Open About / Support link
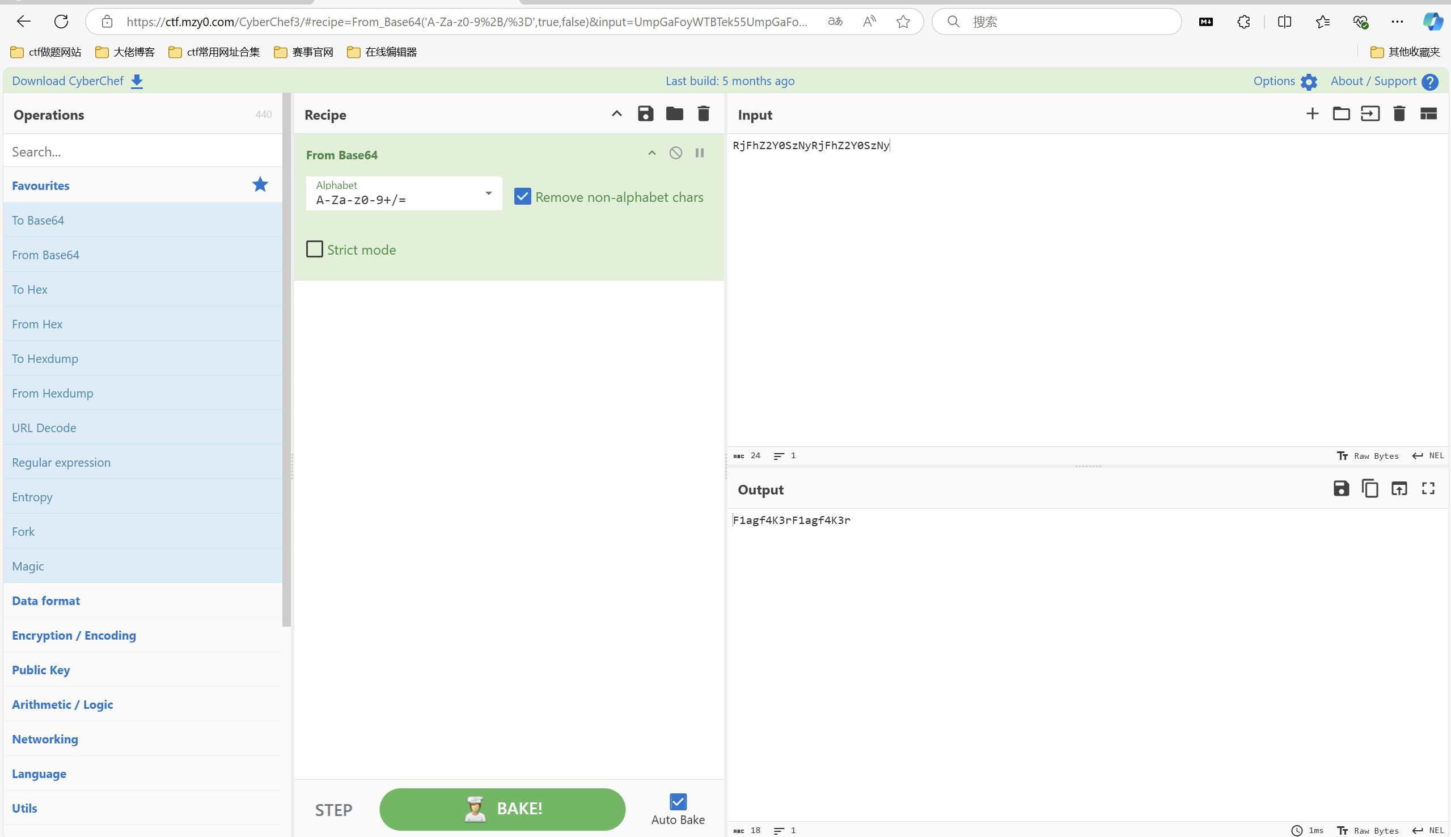Screen dimensions: 1451x837 click(x=1373, y=81)
